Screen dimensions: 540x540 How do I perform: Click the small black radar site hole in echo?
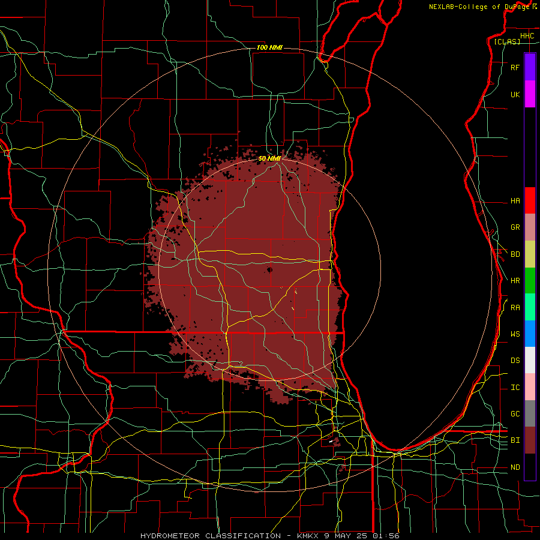point(269,269)
